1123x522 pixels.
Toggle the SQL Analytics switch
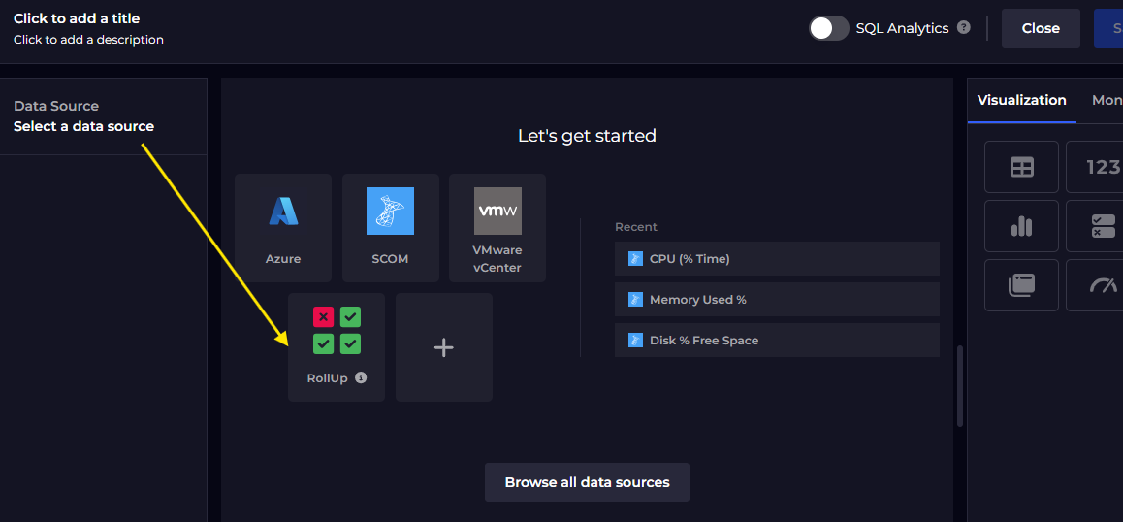click(829, 28)
